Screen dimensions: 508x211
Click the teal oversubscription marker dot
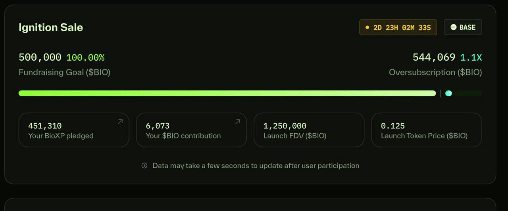click(448, 93)
